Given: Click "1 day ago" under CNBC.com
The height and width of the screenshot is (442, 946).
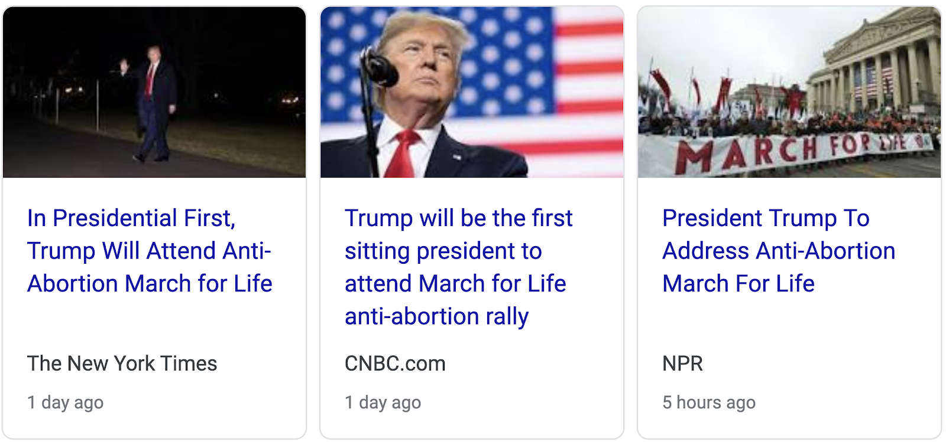Looking at the screenshot, I should click(383, 402).
